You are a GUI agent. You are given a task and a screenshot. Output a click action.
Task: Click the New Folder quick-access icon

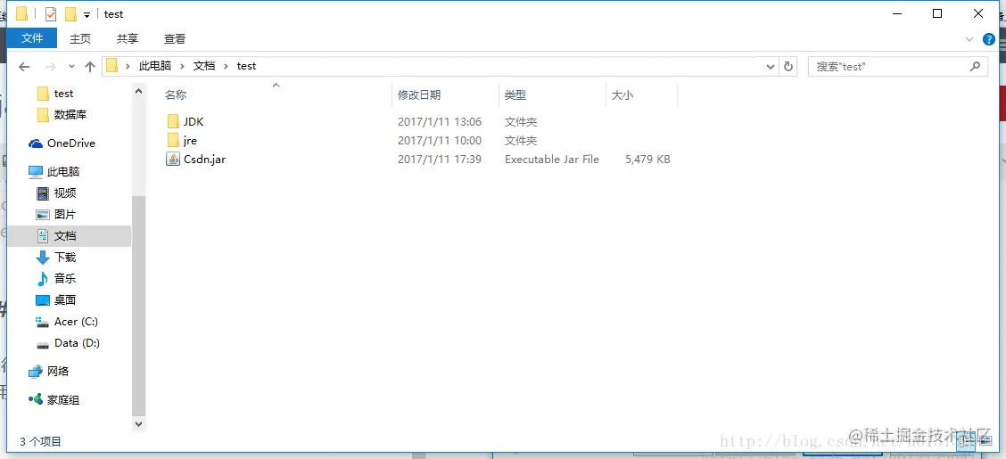point(70,14)
